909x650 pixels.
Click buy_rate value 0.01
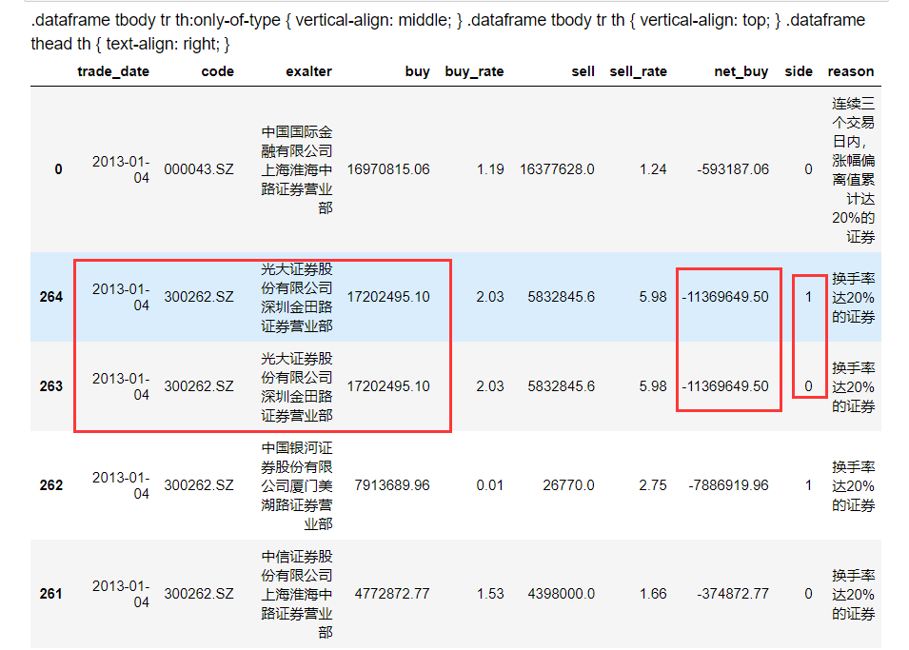tap(490, 485)
